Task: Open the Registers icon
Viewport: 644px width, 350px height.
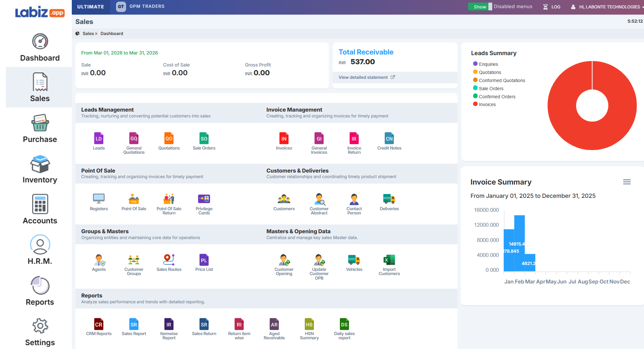Action: click(x=99, y=199)
